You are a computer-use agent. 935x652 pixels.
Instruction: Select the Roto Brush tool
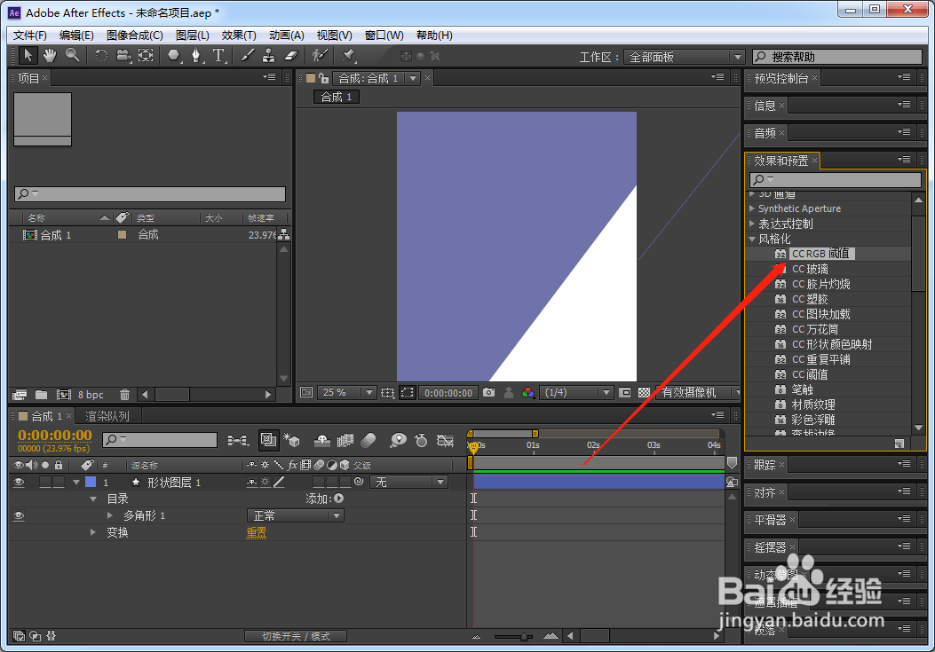[320, 56]
